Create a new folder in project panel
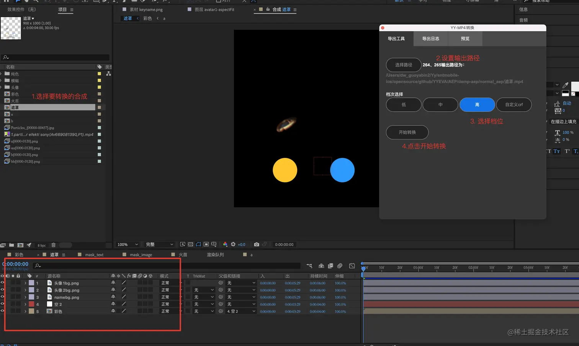Screen dimensions: 579x346 tap(11, 245)
